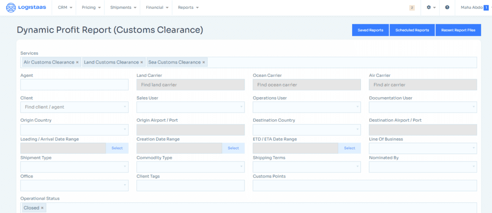The image size is (492, 213).
Task: Click the help question mark icon
Action: 447,8
